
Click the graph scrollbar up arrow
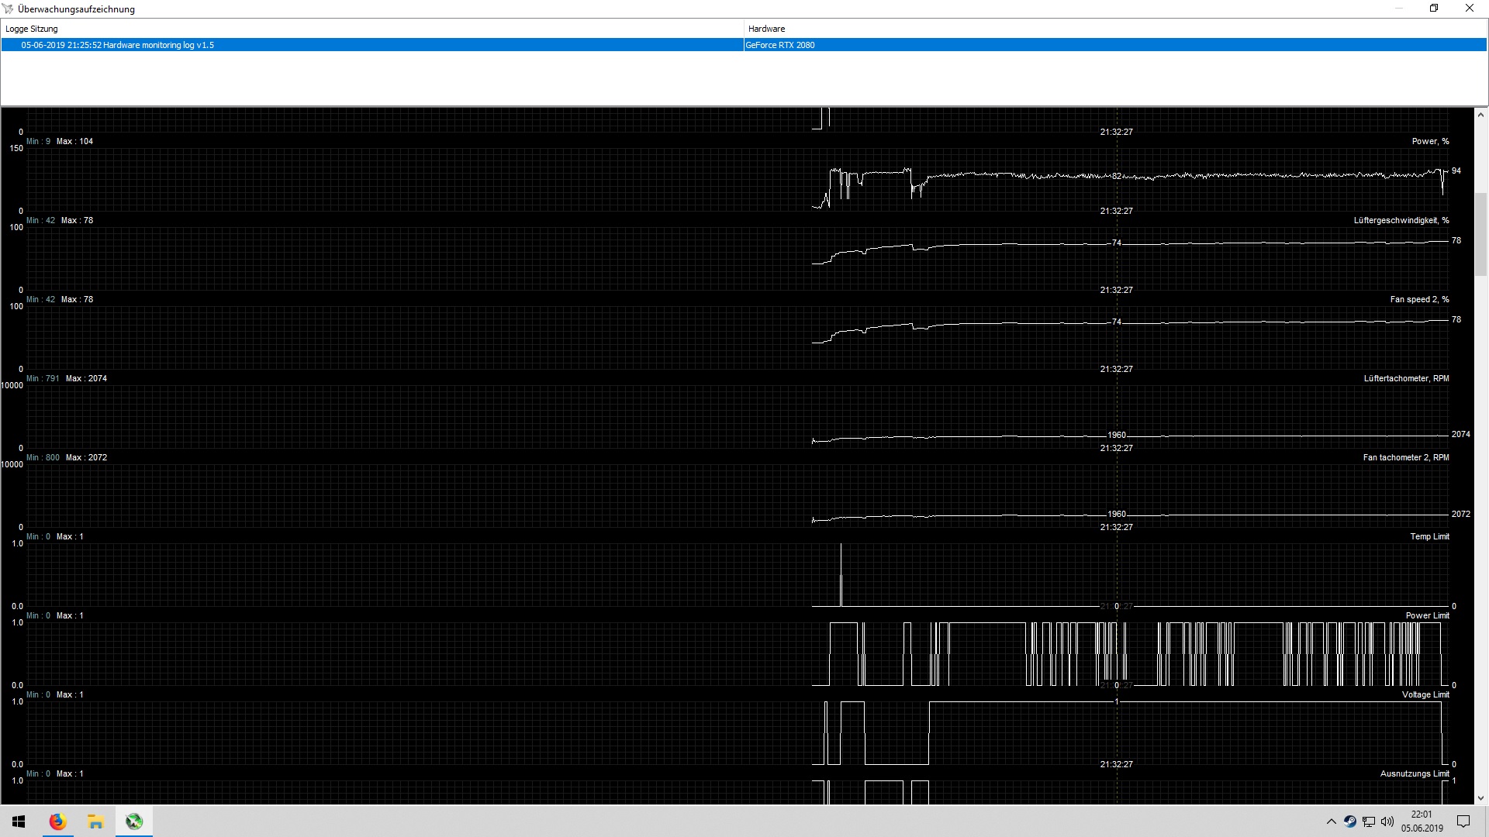point(1480,115)
